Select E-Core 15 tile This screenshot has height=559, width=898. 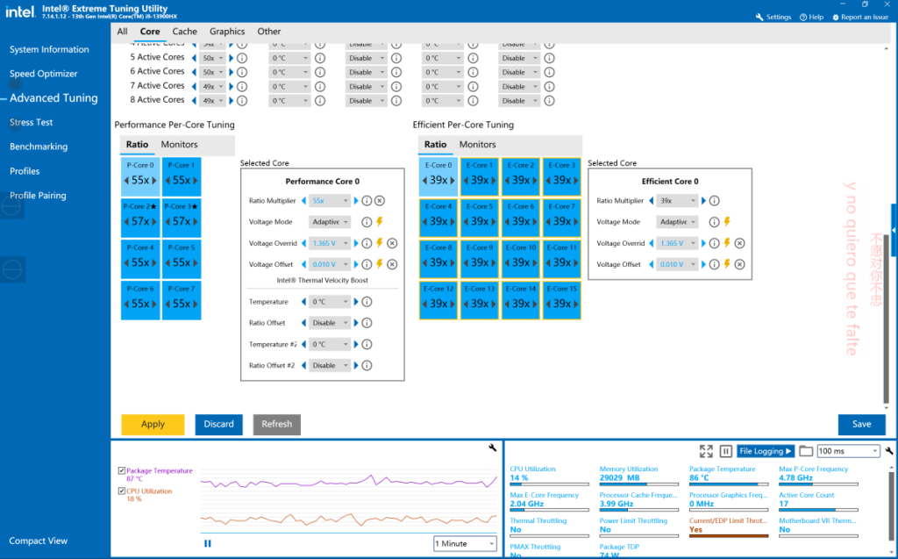(562, 300)
